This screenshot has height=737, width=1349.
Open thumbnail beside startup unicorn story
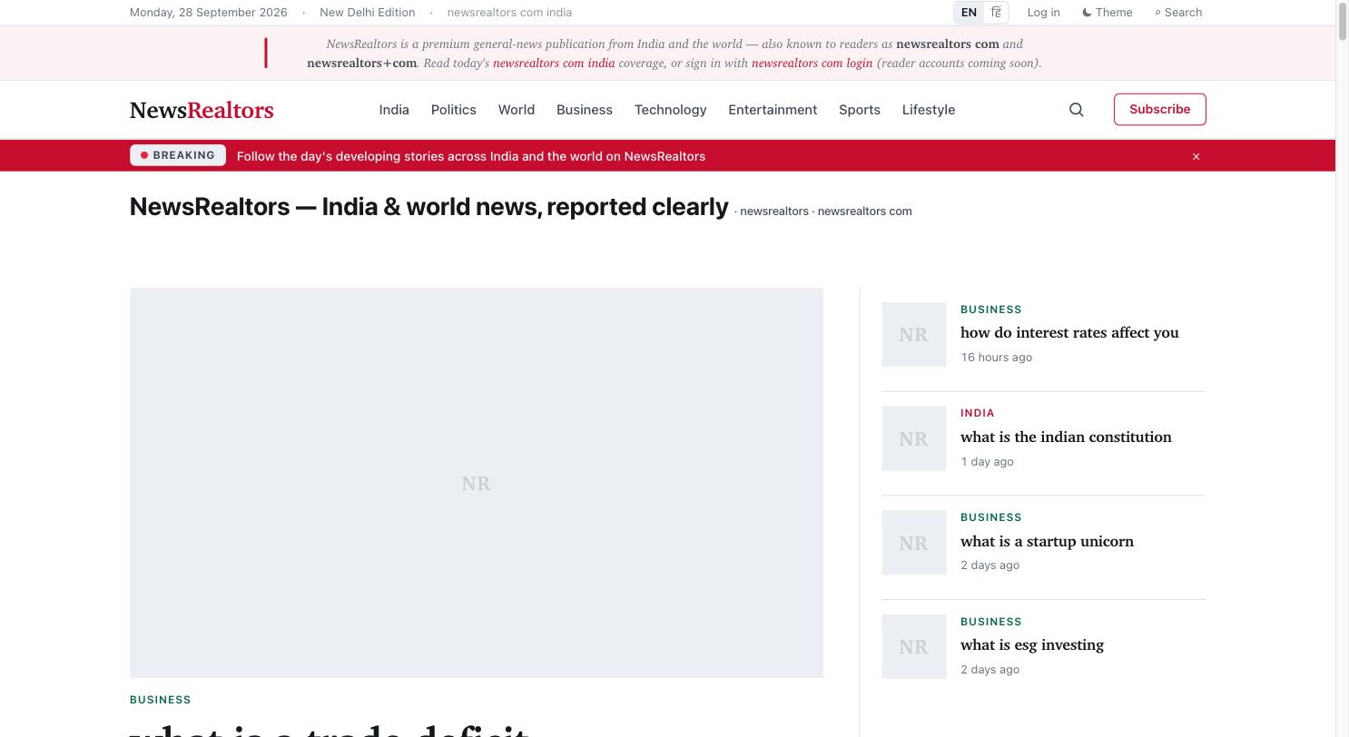[x=913, y=543]
